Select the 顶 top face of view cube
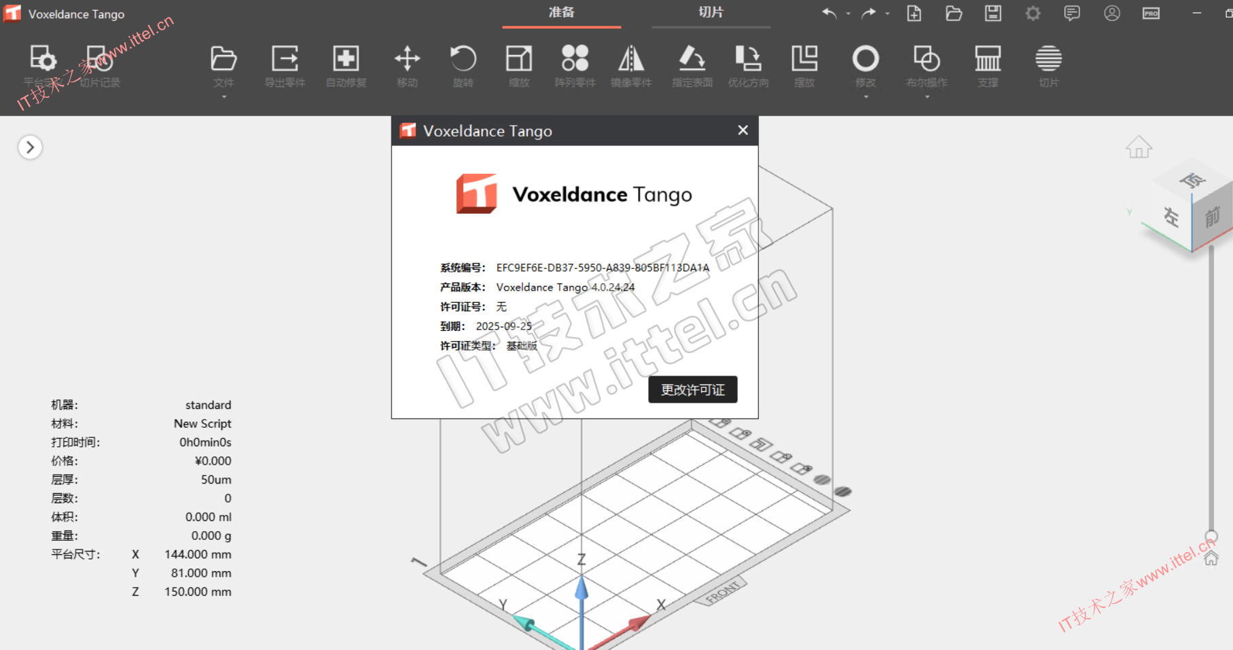This screenshot has width=1233, height=650. pyautogui.click(x=1194, y=179)
